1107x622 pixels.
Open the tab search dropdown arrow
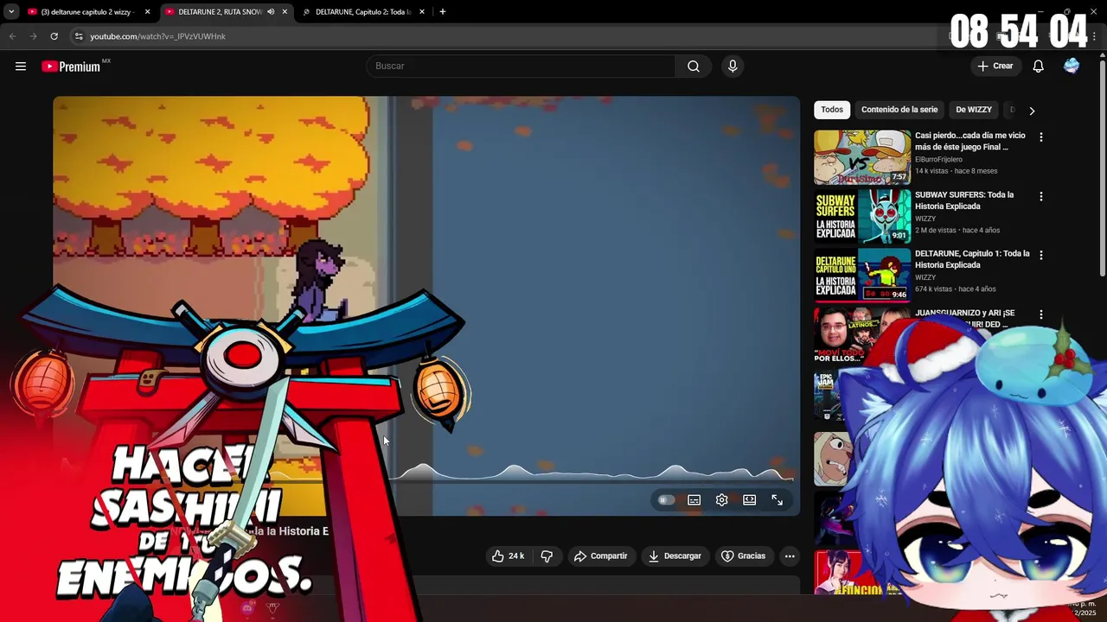(11, 11)
